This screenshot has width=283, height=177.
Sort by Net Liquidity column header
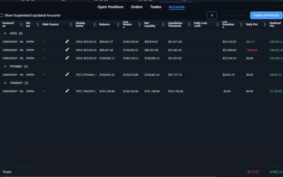click(150, 24)
